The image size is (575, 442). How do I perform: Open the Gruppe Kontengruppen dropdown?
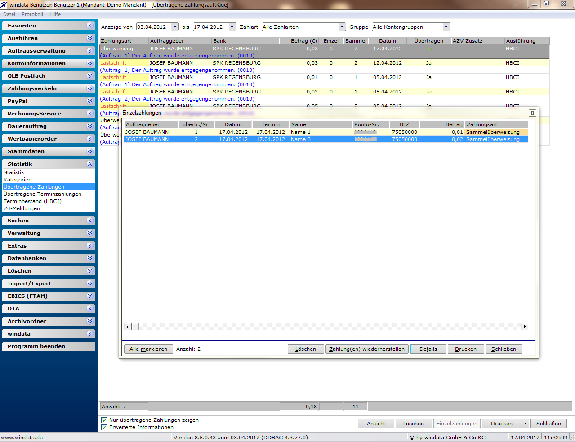(446, 27)
